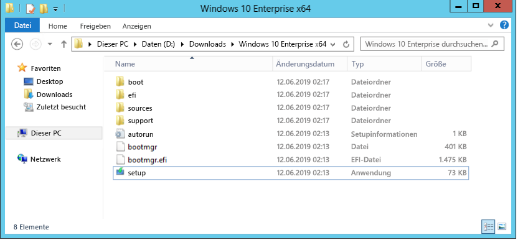Navigate to Dieser PC breadcrumb
The width and height of the screenshot is (518, 240).
pyautogui.click(x=112, y=44)
